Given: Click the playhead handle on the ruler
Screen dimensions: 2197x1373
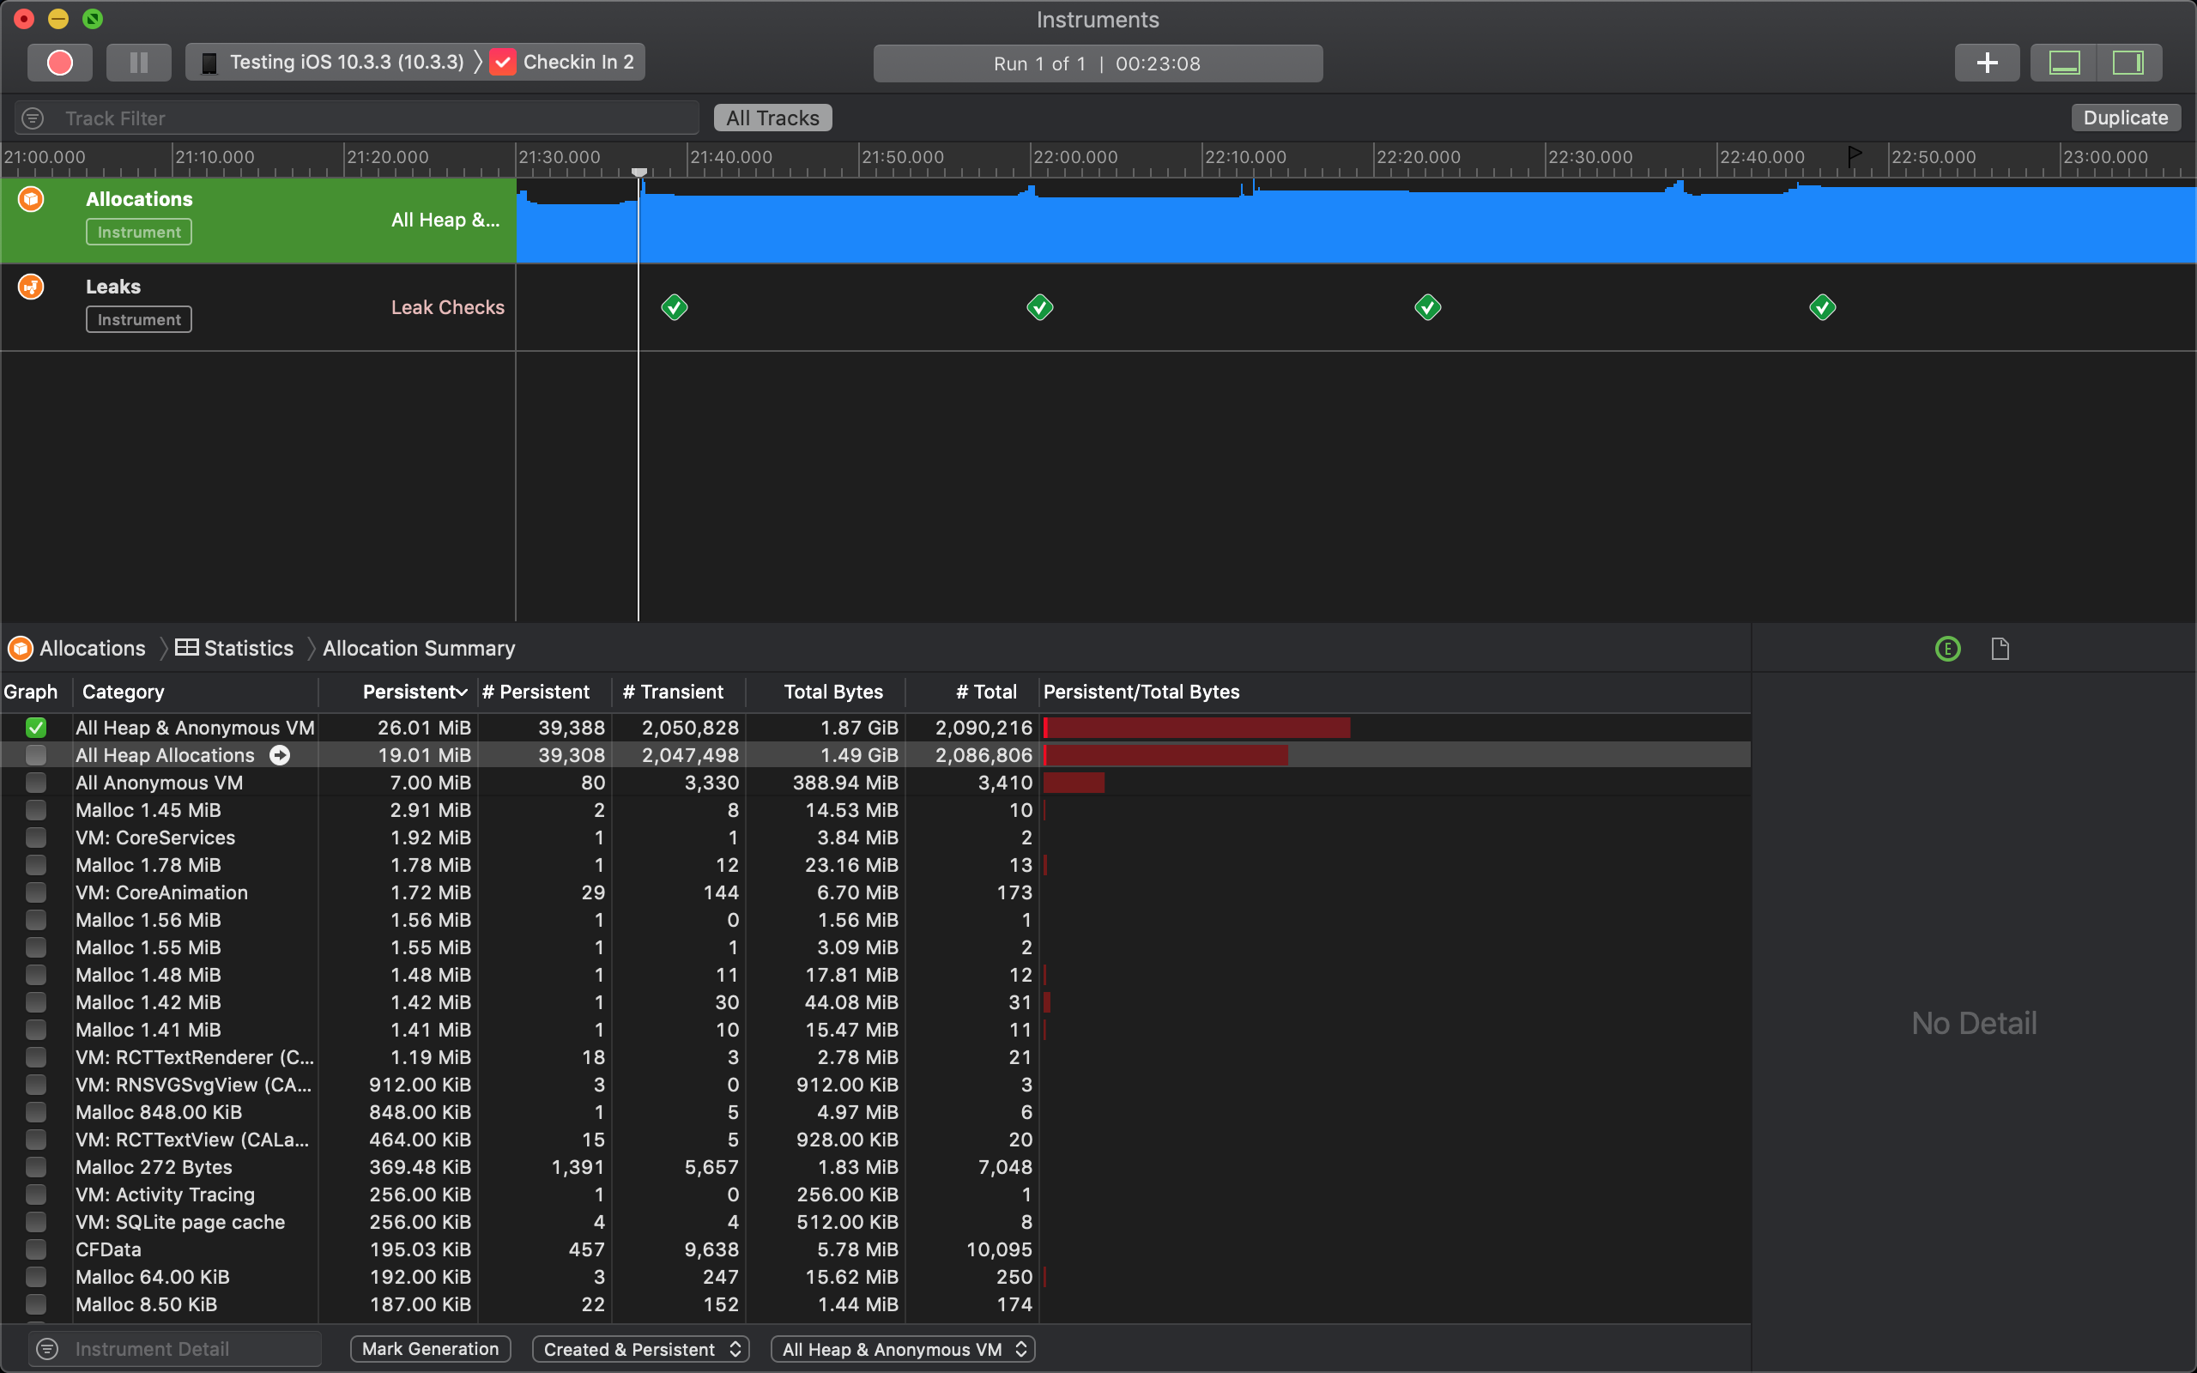Looking at the screenshot, I should [x=639, y=172].
